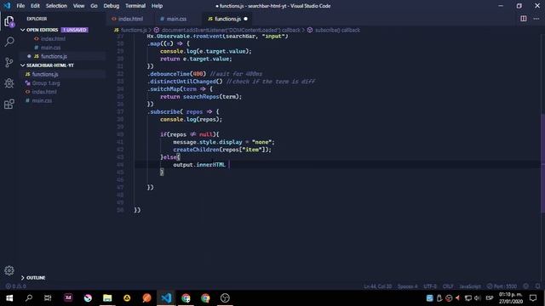Screen dimensions: 545x306
Task: Click the errors and warnings status indicator
Action: coord(15,286)
